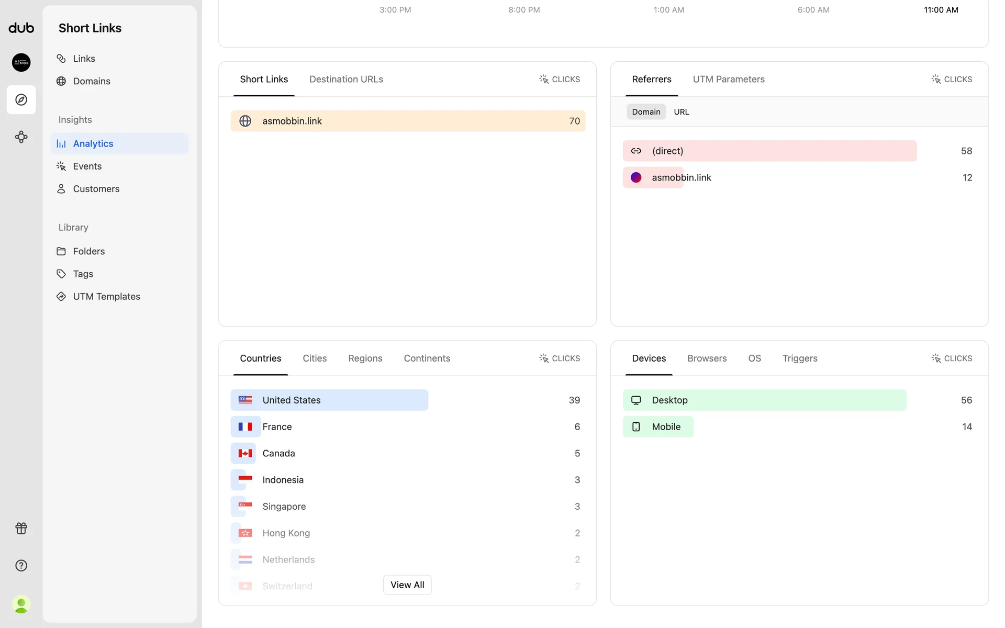Click View All countries button
This screenshot has height=628, width=1005.
407,585
